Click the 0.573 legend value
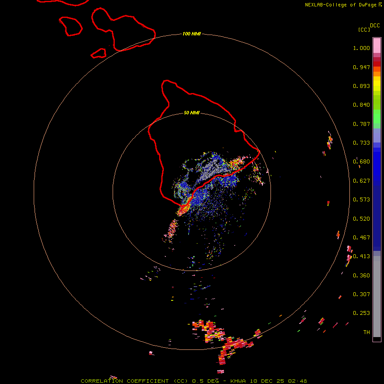384x384 pixels. click(361, 200)
